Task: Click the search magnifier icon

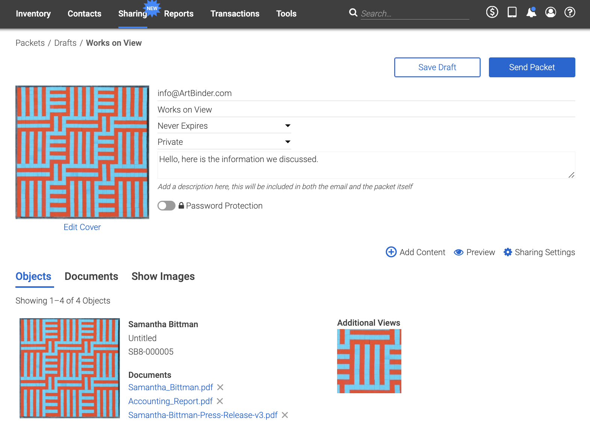Action: pos(353,13)
